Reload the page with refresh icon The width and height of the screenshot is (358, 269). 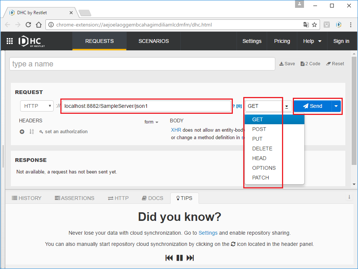[x=28, y=25]
